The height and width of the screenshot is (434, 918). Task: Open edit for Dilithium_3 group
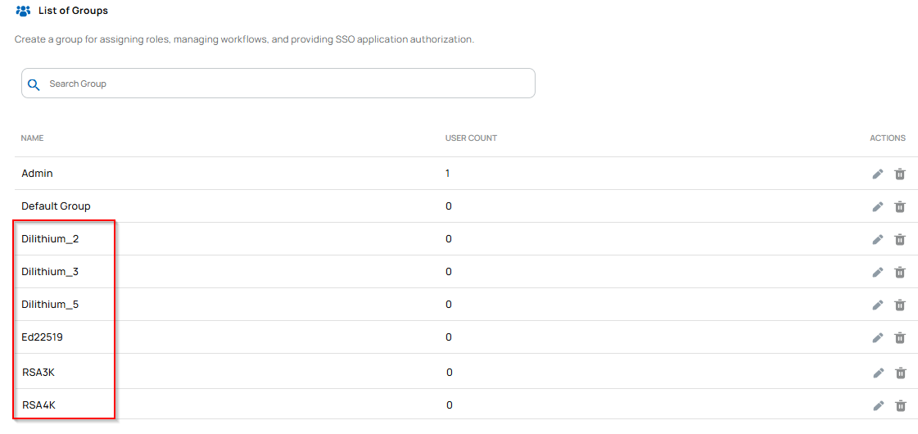[877, 272]
